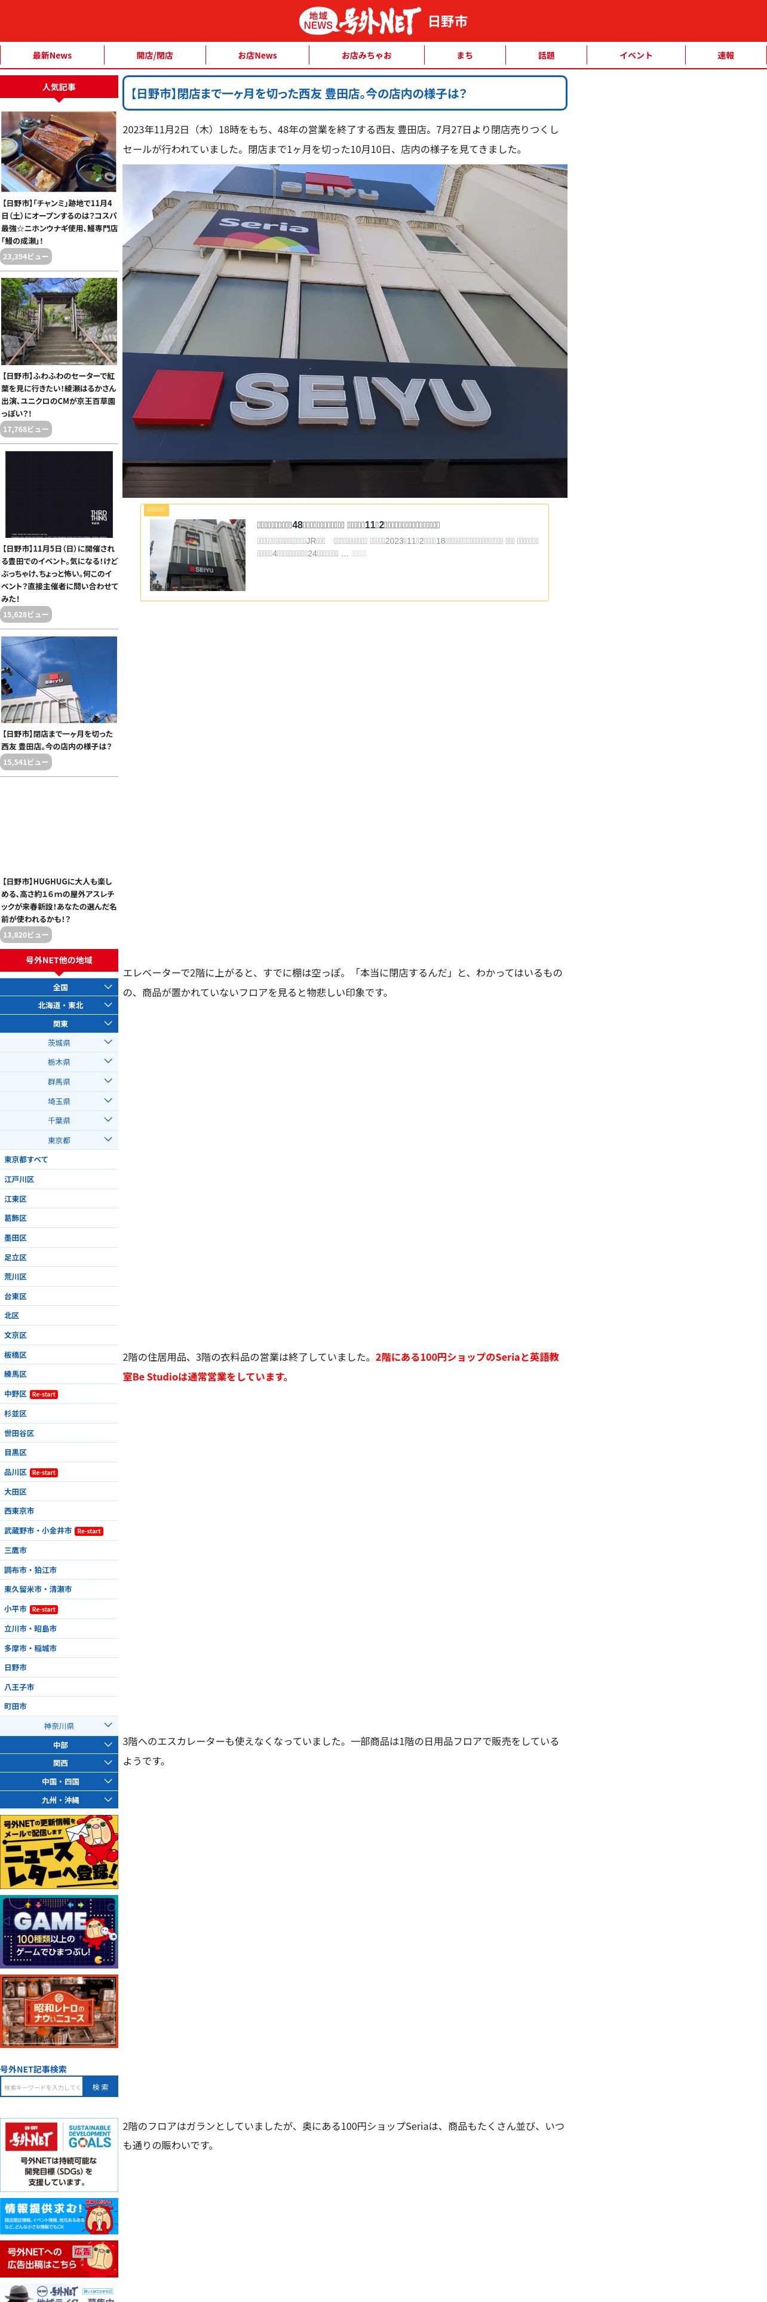The width and height of the screenshot is (767, 2302).
Task: Select 町田市 in the area list
Action: click(x=59, y=1706)
